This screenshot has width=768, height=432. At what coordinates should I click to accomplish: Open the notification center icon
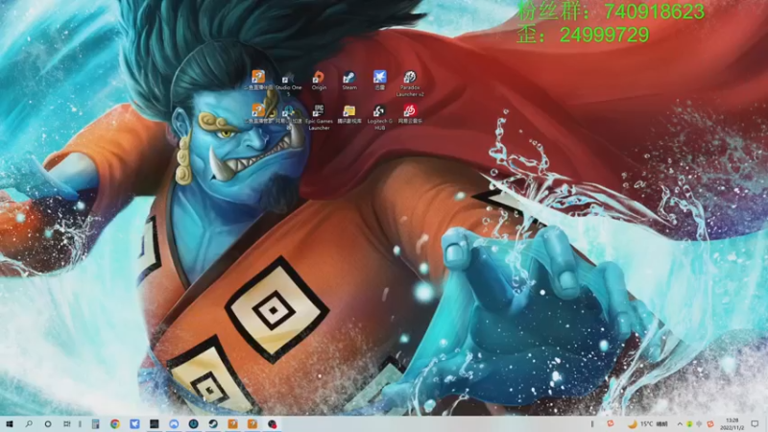(755, 424)
